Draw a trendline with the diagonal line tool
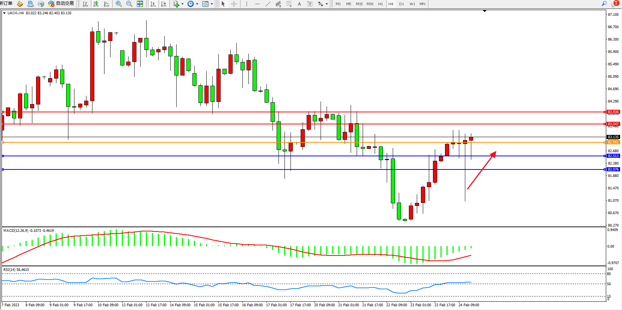The height and width of the screenshot is (310, 622). (x=268, y=4)
